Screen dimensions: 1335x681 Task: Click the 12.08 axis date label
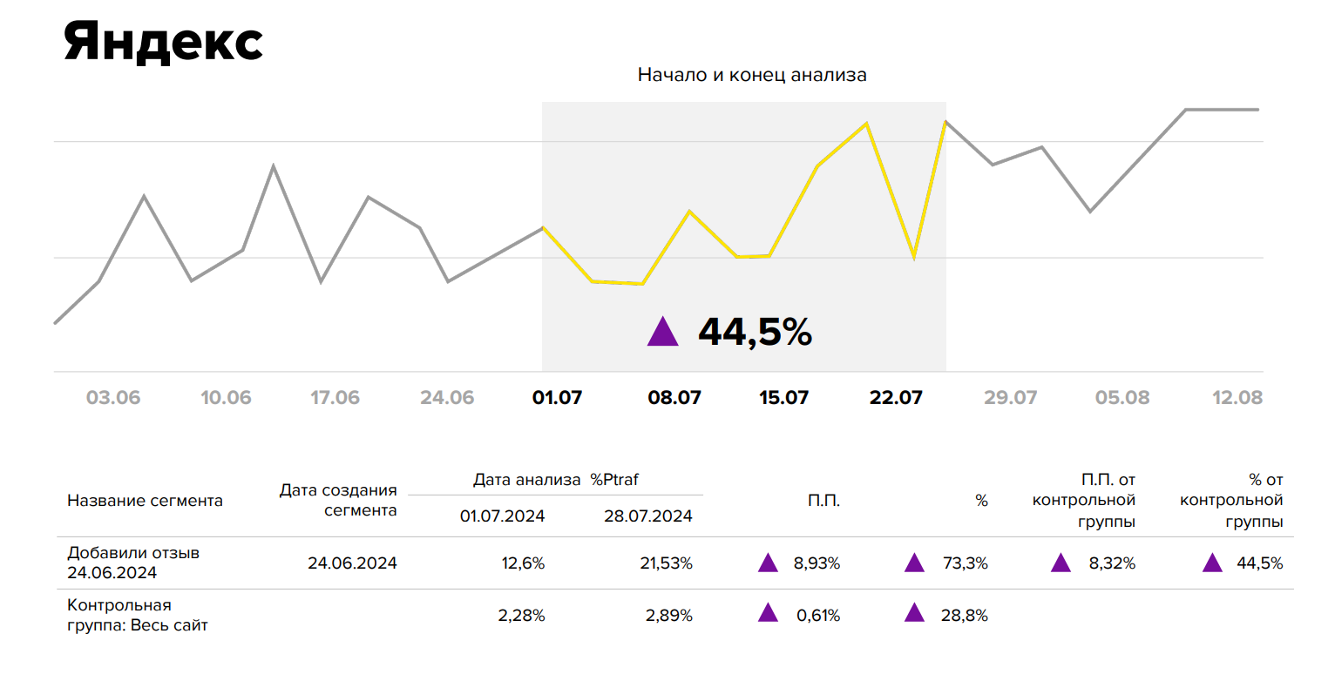[1237, 398]
